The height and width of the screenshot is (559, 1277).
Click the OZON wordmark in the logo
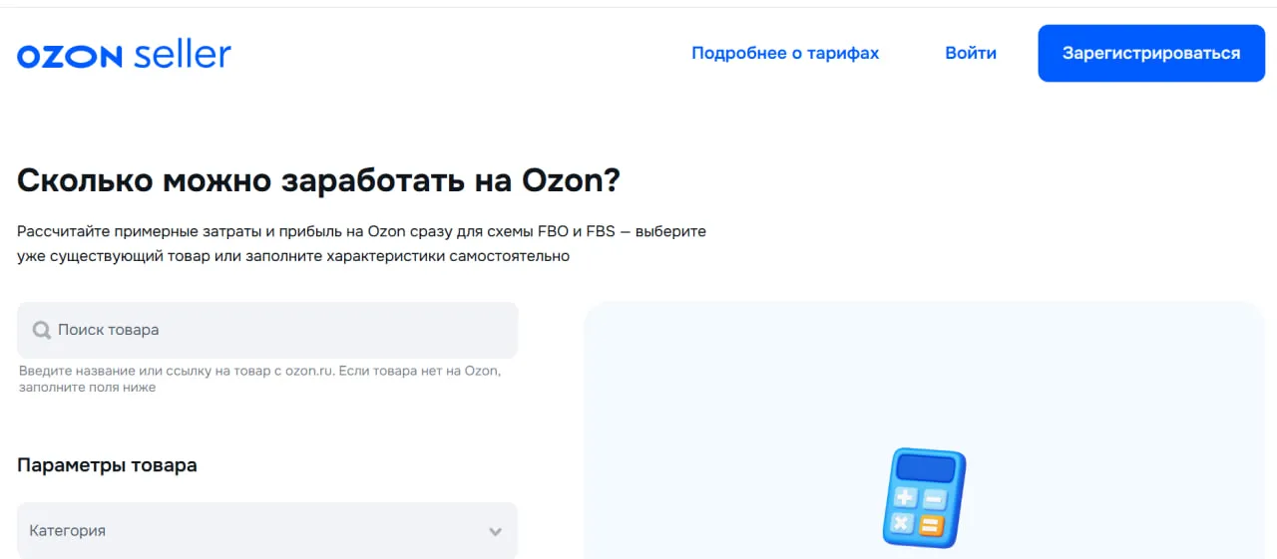pos(69,57)
